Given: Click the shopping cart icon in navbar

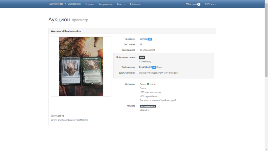Looking at the screenshot, I should pyautogui.click(x=187, y=4).
